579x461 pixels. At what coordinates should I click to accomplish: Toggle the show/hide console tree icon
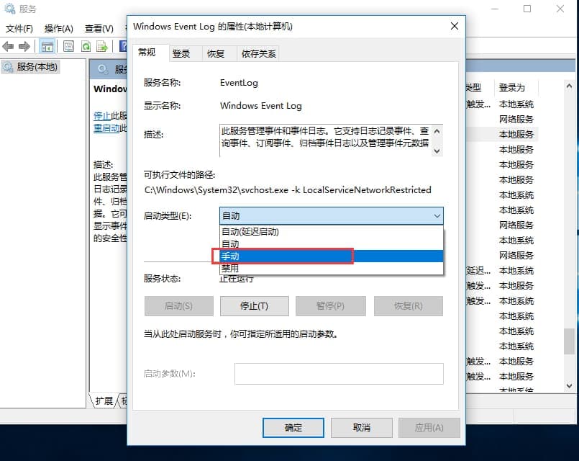[x=47, y=47]
